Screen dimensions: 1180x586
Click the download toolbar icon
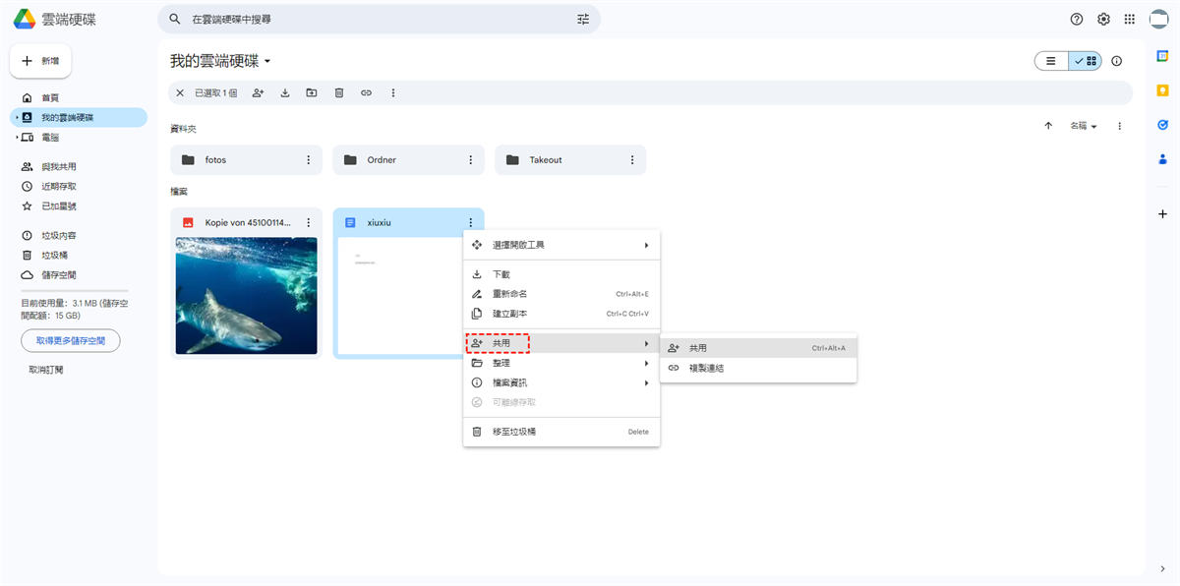click(285, 92)
